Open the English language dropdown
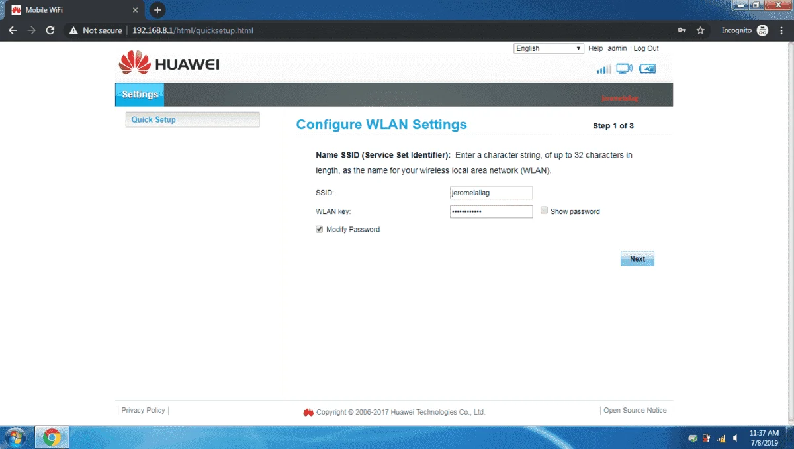Image resolution: width=794 pixels, height=449 pixels. [x=549, y=48]
